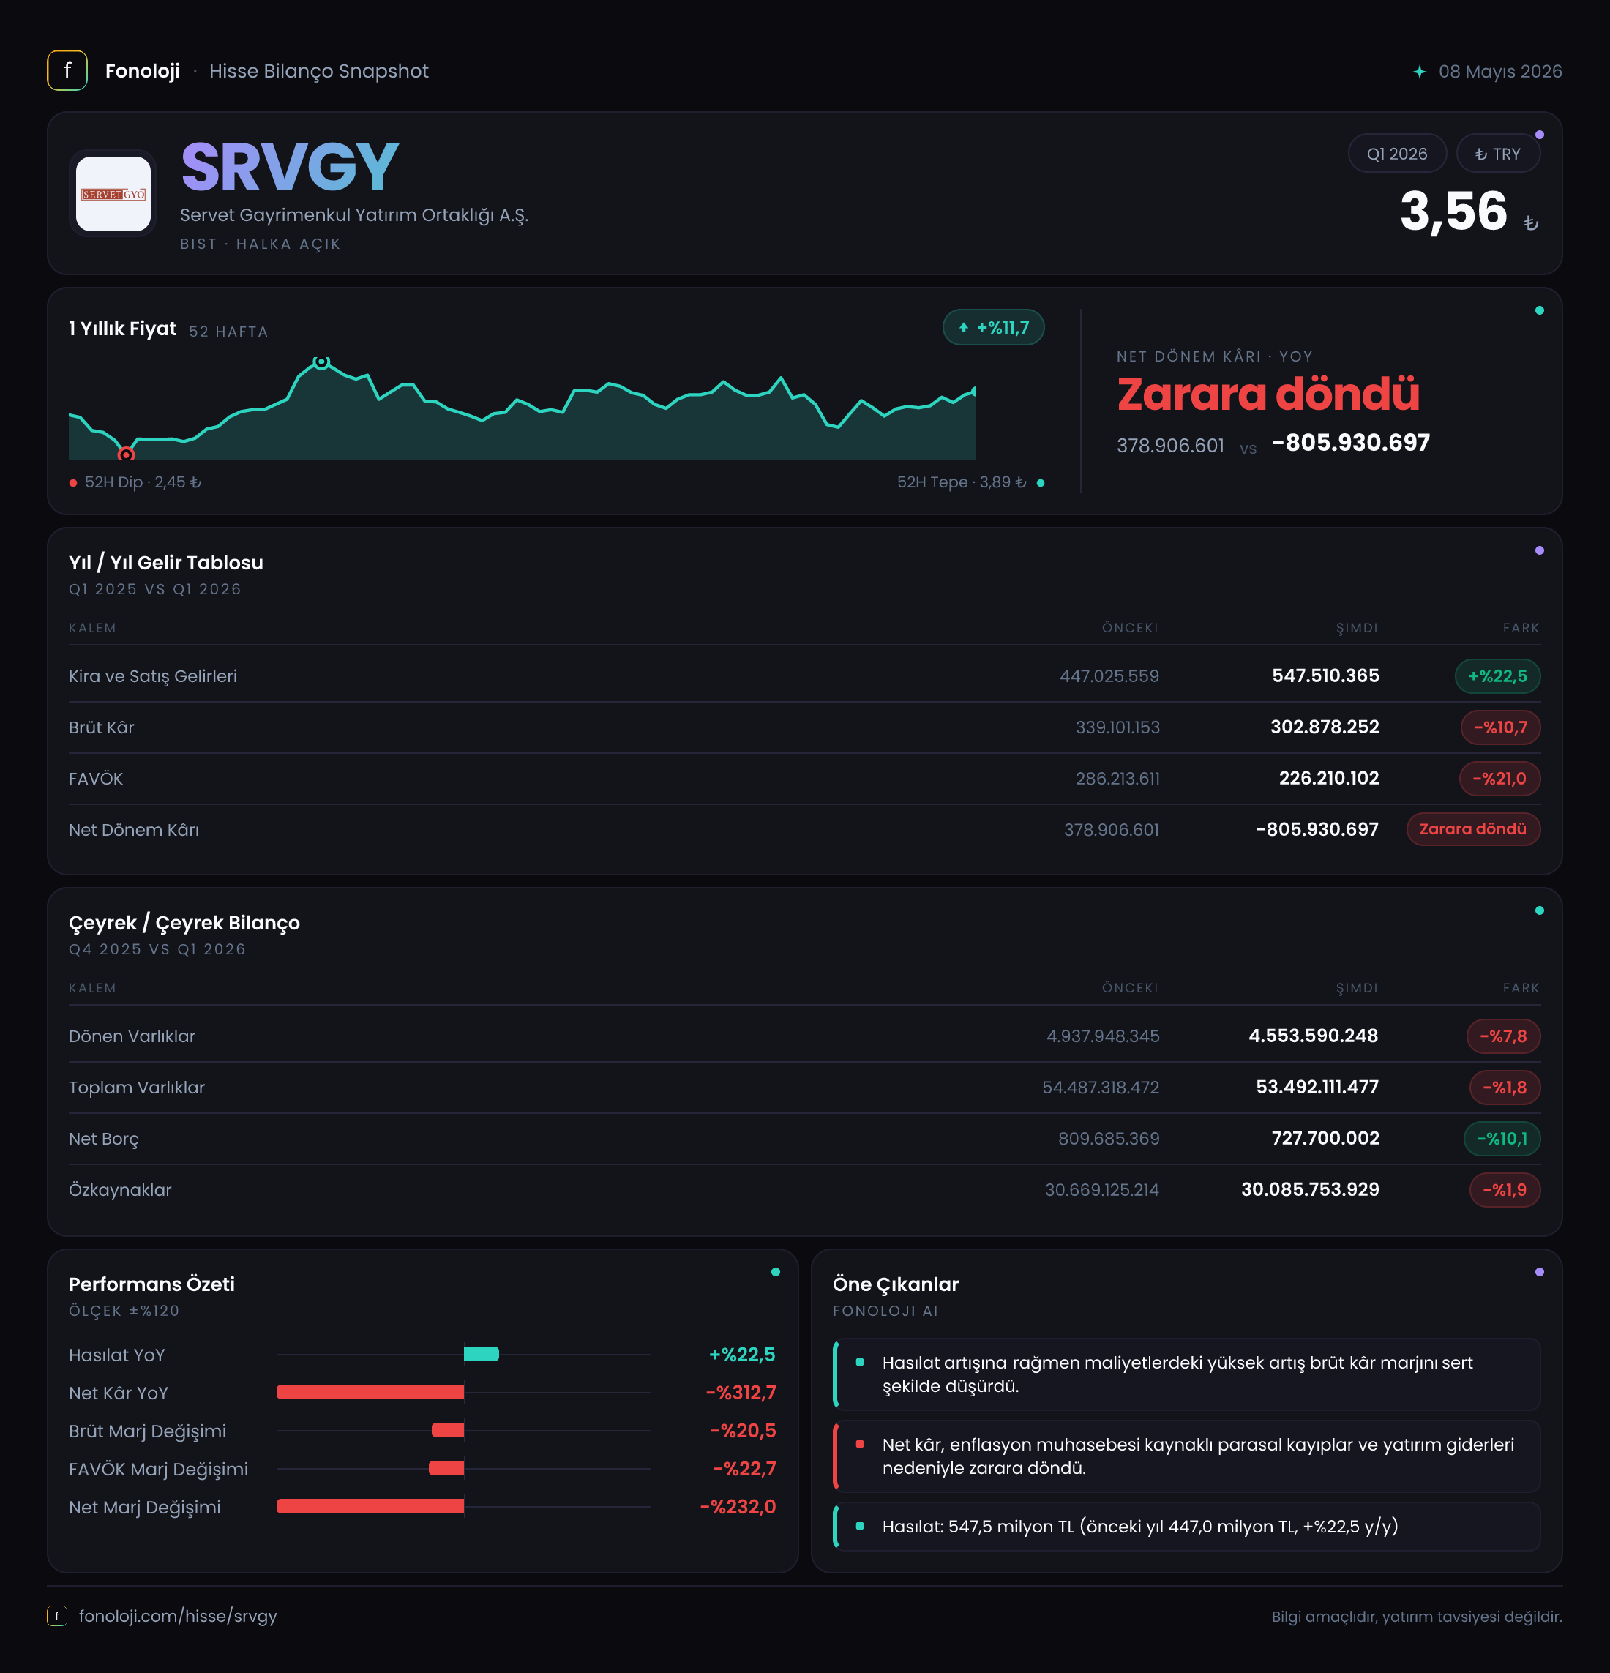
Task: Click the Fonoloji "f" logo in the header
Action: point(67,71)
